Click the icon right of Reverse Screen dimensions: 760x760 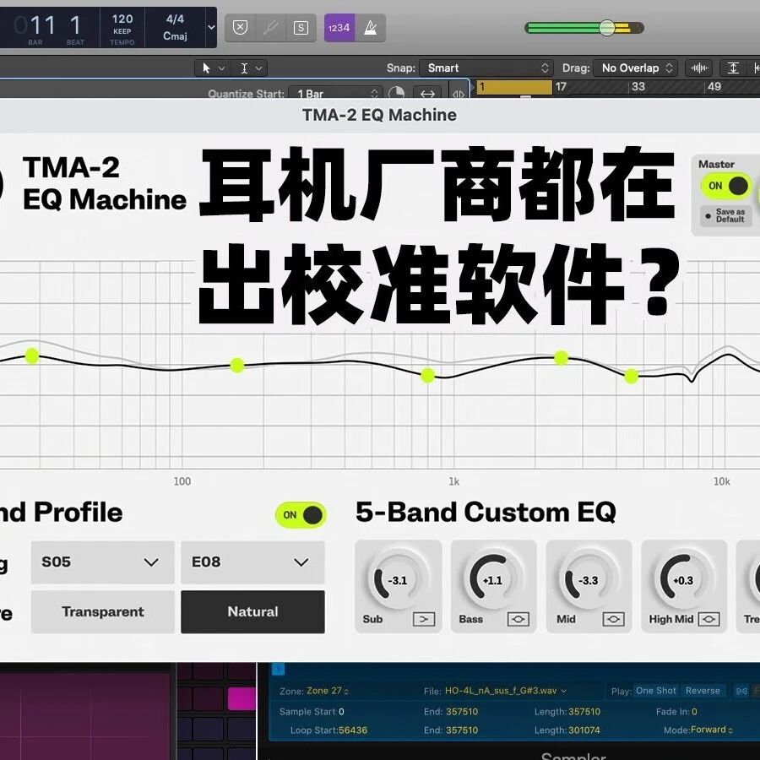coord(741,691)
